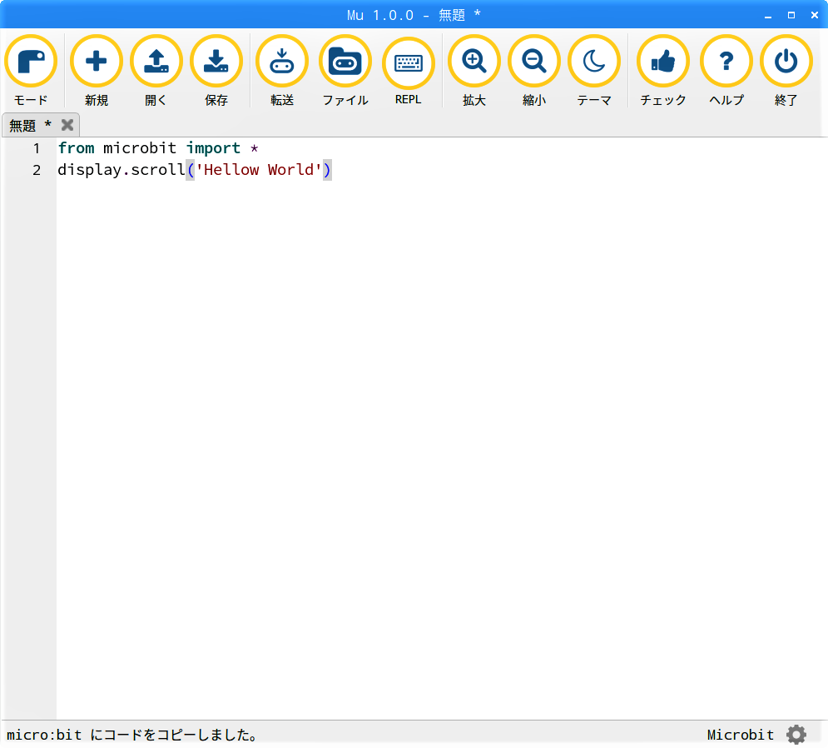Open the ファイル micro:bit file browser

pos(345,70)
